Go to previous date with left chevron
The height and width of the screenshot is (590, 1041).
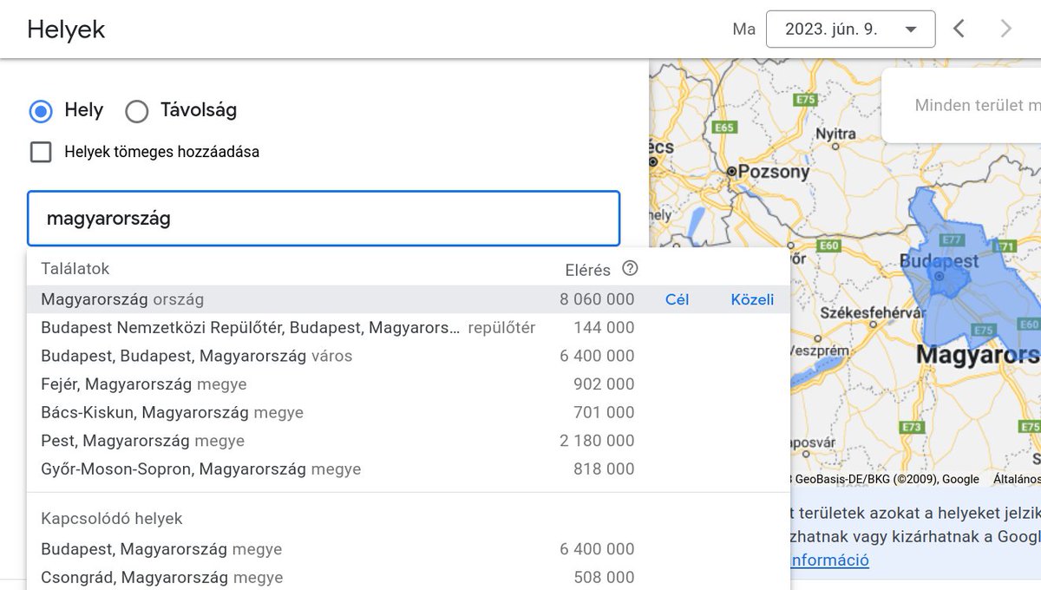pyautogui.click(x=959, y=29)
